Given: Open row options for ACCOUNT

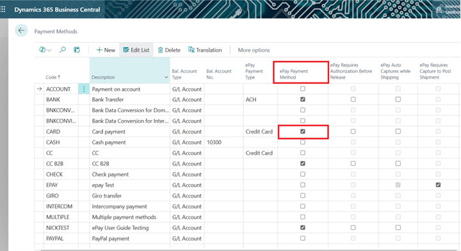Looking at the screenshot, I should pos(84,89).
